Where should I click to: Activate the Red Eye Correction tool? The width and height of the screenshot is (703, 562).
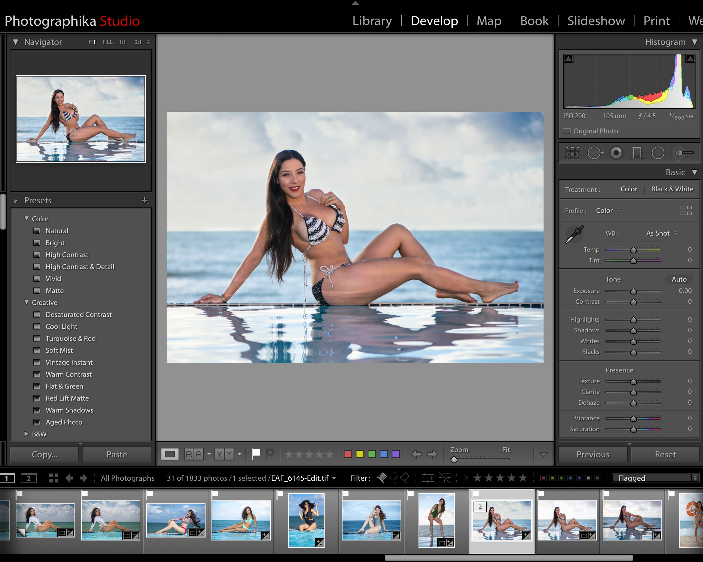point(616,153)
